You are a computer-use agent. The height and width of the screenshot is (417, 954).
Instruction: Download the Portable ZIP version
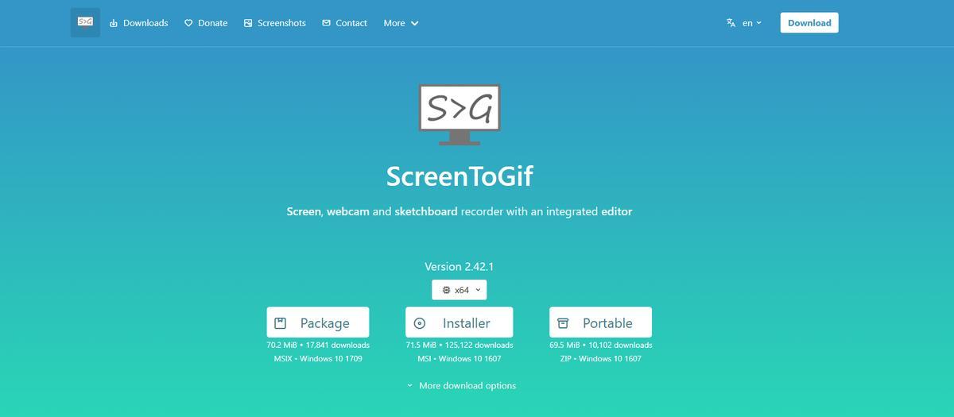600,322
